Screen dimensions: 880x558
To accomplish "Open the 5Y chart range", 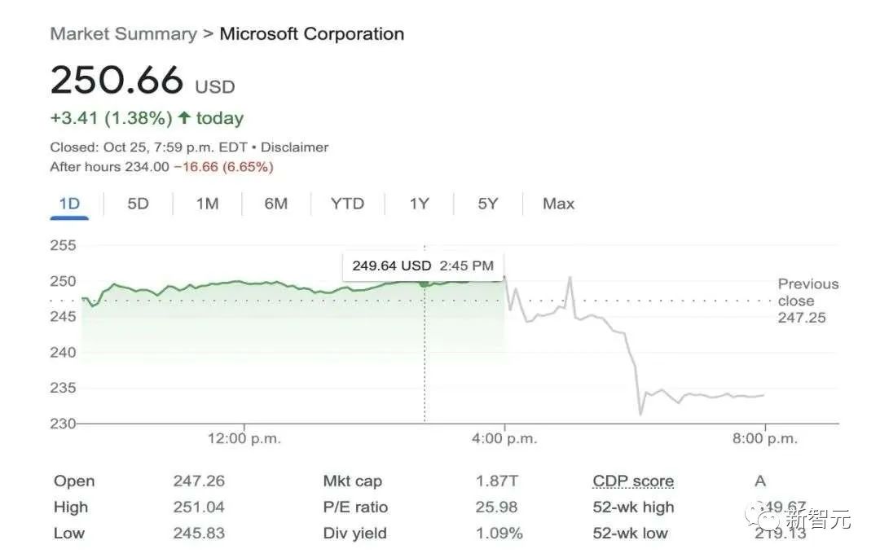I will (487, 204).
